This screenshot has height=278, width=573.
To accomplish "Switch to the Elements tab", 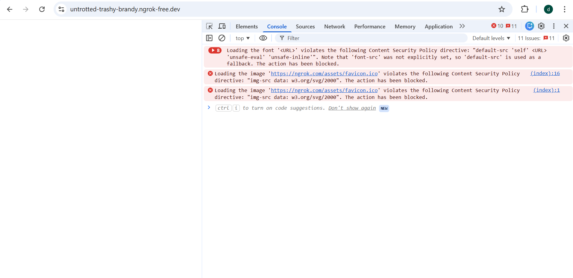I will point(247,26).
